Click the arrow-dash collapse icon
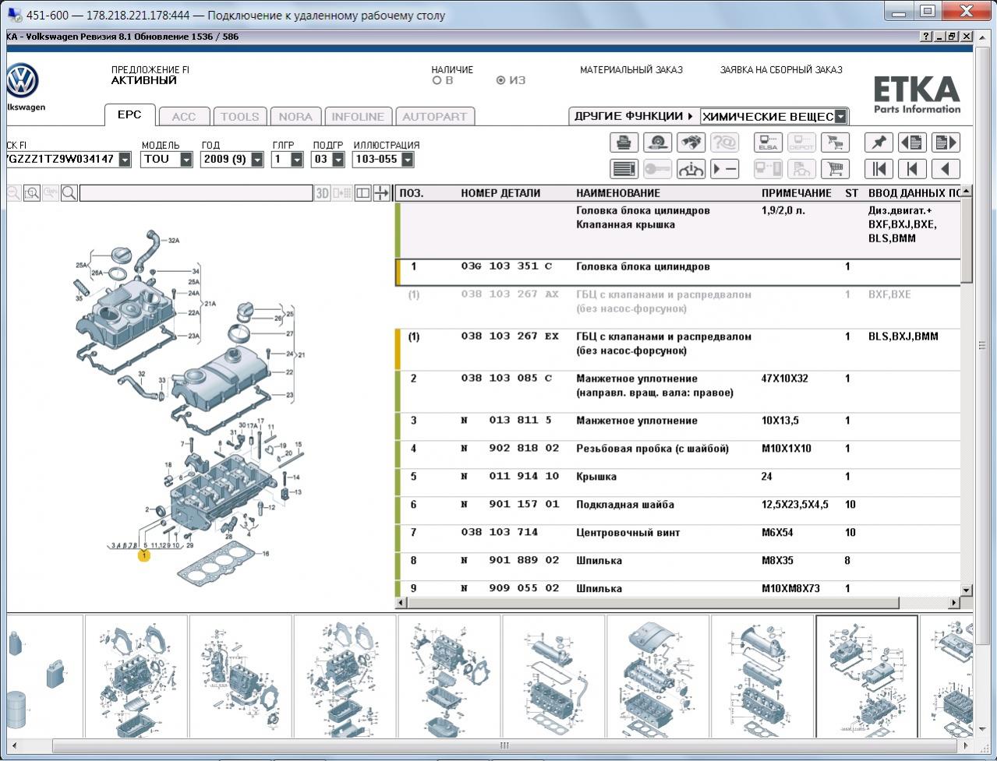The height and width of the screenshot is (761, 997). [x=724, y=169]
